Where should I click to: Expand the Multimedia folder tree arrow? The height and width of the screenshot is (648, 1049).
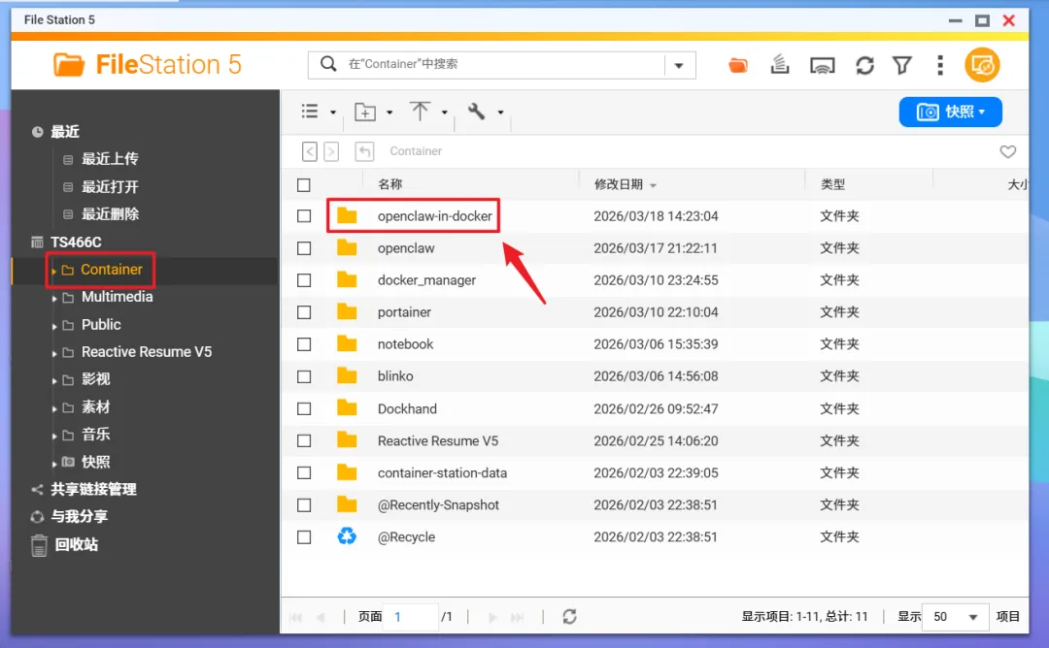coord(54,298)
